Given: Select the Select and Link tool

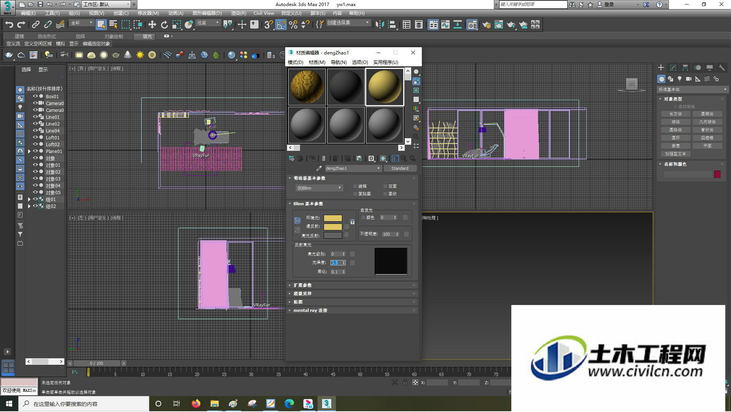Looking at the screenshot, I should click(x=36, y=25).
